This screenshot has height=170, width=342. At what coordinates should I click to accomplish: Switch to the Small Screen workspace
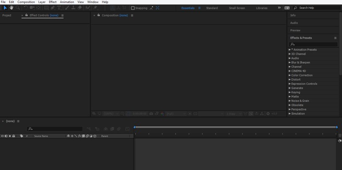click(x=237, y=8)
